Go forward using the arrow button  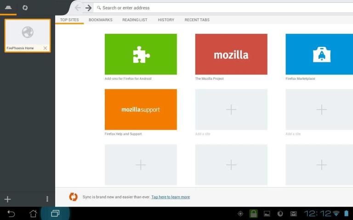tap(88, 8)
